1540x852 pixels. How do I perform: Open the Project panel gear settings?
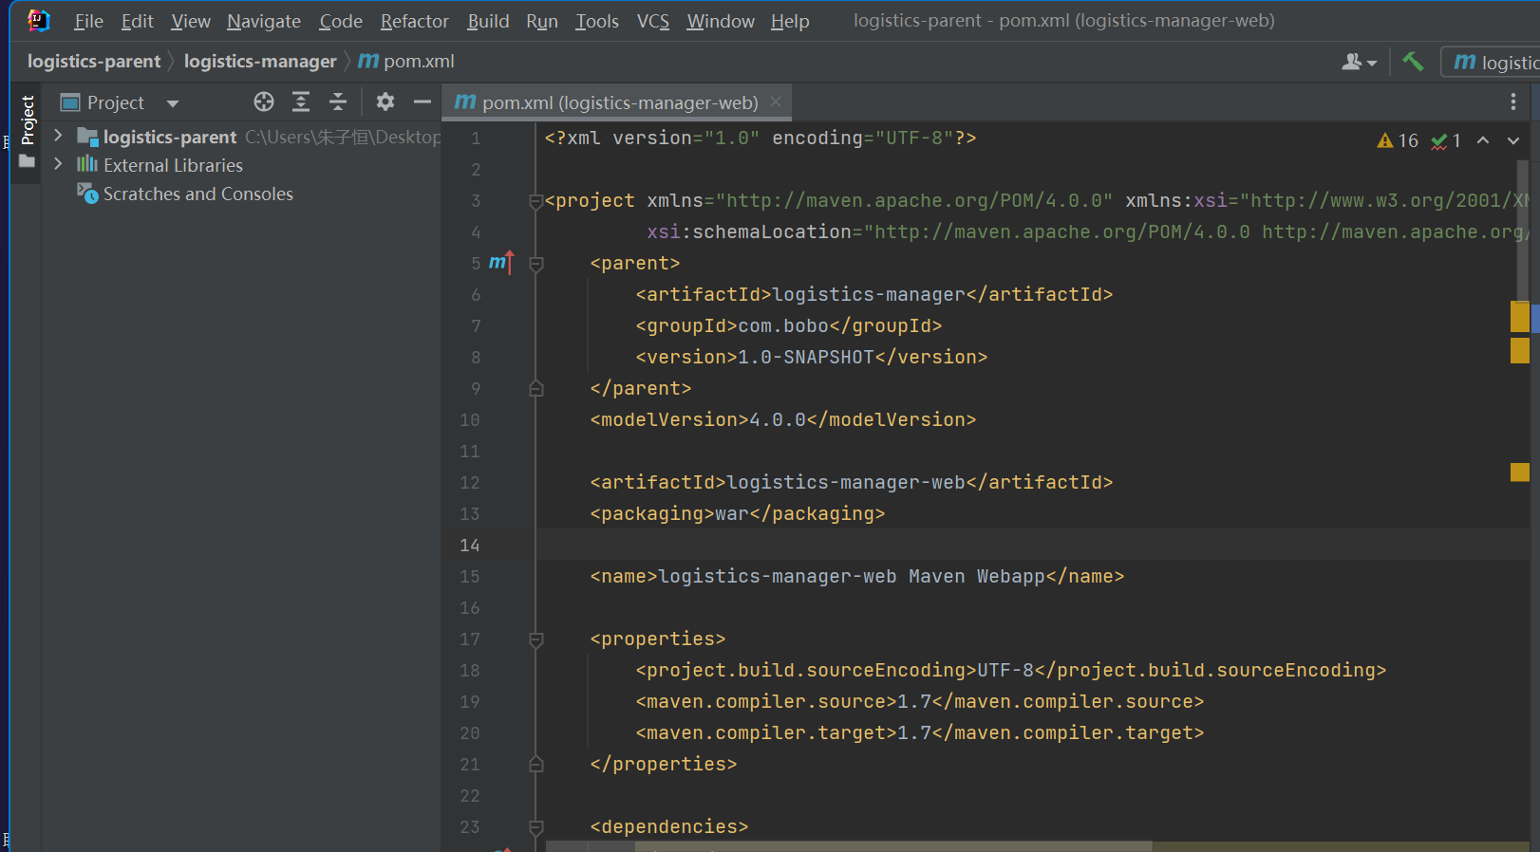click(385, 102)
